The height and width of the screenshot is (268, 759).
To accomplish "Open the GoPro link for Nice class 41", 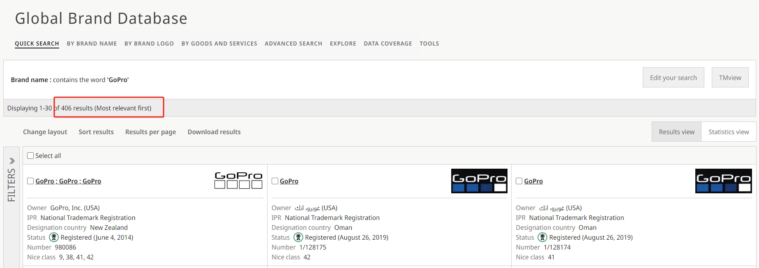I will pos(533,181).
